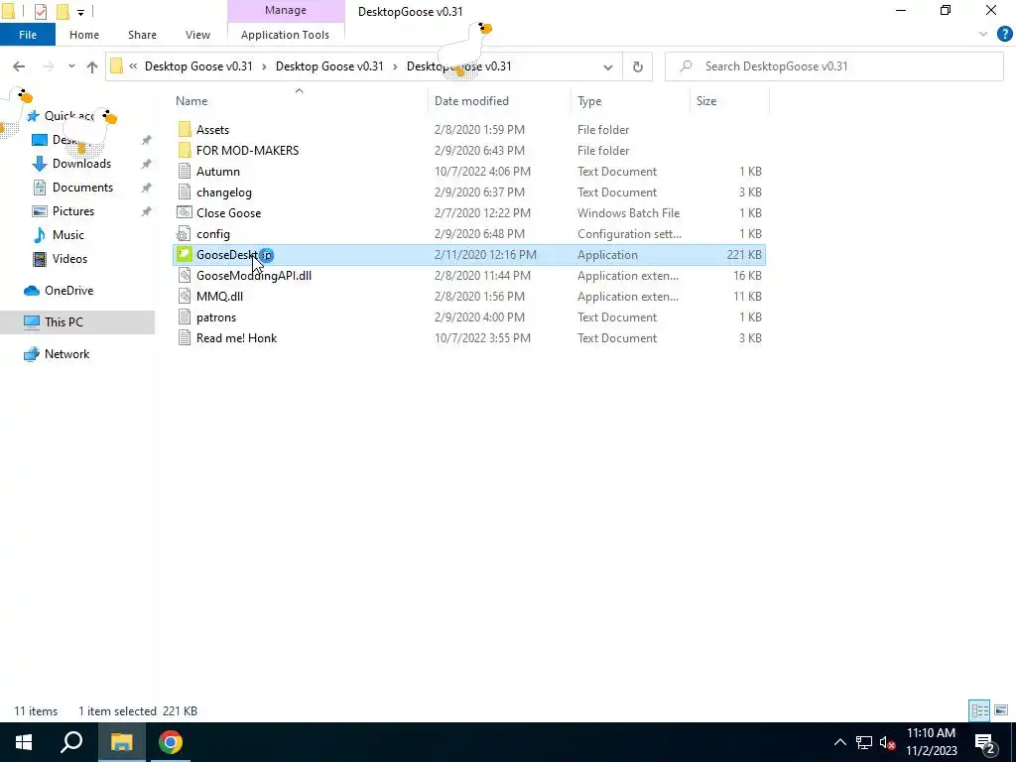Screen dimensions: 1016x762
Task: Click the Autumn text document icon
Action: [185, 171]
